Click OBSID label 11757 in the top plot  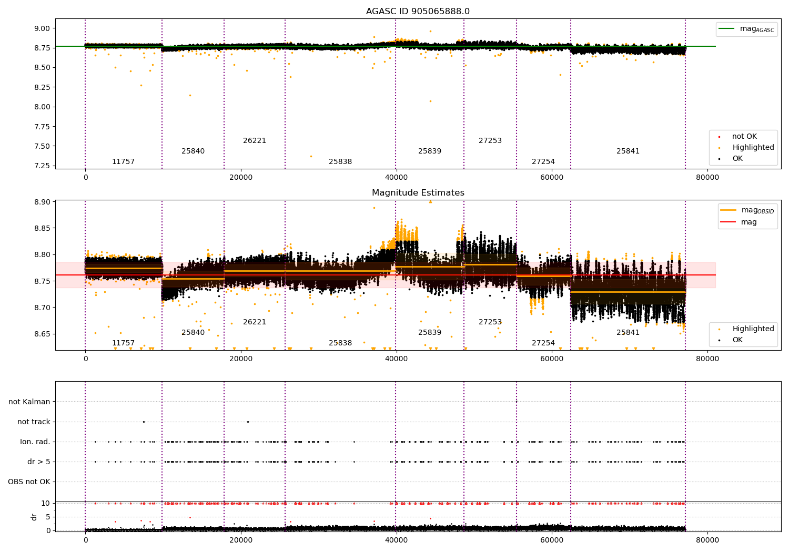click(x=123, y=162)
